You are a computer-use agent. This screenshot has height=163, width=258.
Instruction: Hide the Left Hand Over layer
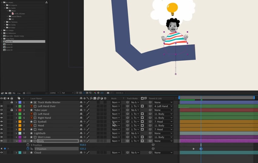(x=2, y=106)
